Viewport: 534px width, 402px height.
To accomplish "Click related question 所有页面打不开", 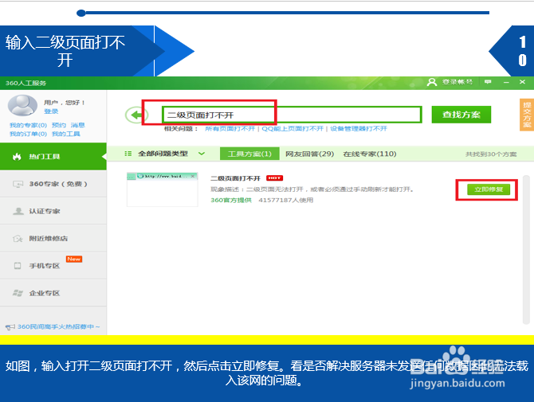I will [230, 128].
